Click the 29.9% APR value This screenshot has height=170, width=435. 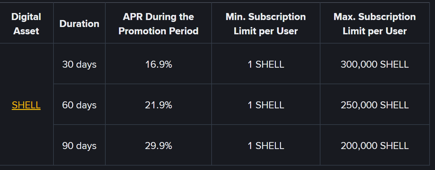click(158, 146)
